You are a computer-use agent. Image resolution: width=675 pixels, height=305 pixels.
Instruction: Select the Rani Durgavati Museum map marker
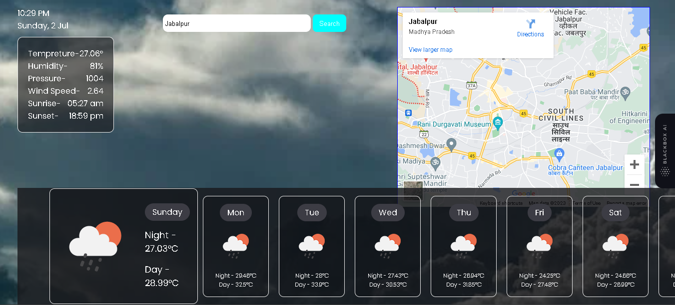pos(497,123)
